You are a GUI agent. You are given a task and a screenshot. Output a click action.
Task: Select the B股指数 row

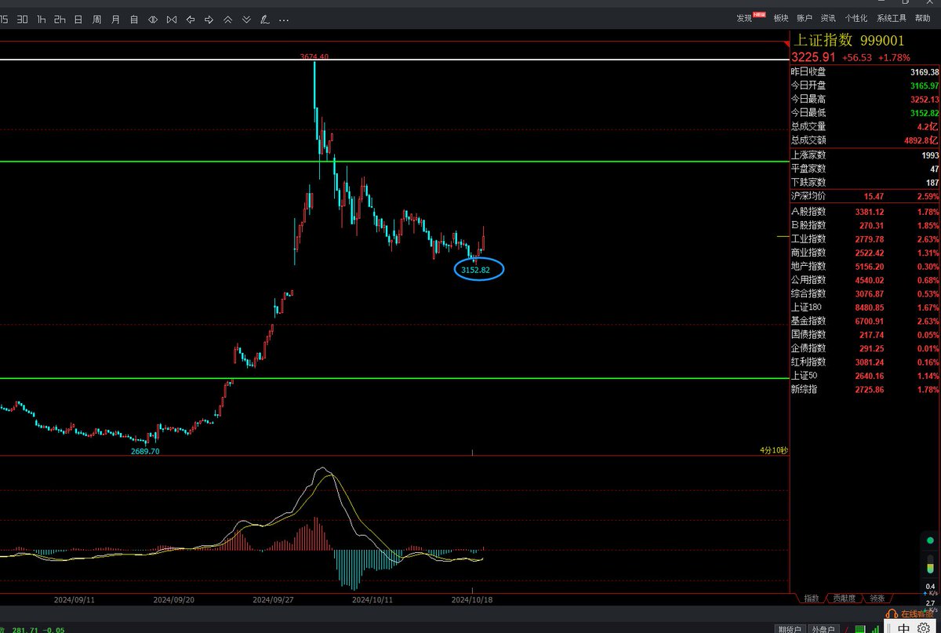(x=865, y=225)
